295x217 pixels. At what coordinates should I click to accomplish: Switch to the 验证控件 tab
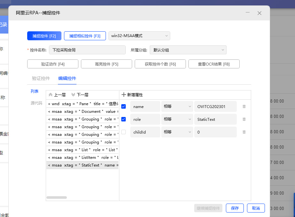pyautogui.click(x=41, y=78)
